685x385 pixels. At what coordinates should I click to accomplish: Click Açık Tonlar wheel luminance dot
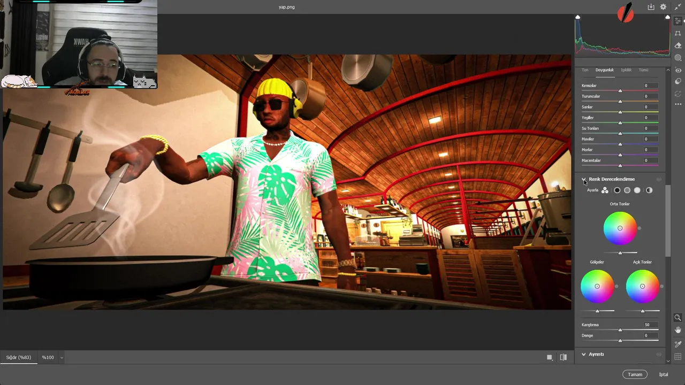click(x=662, y=287)
